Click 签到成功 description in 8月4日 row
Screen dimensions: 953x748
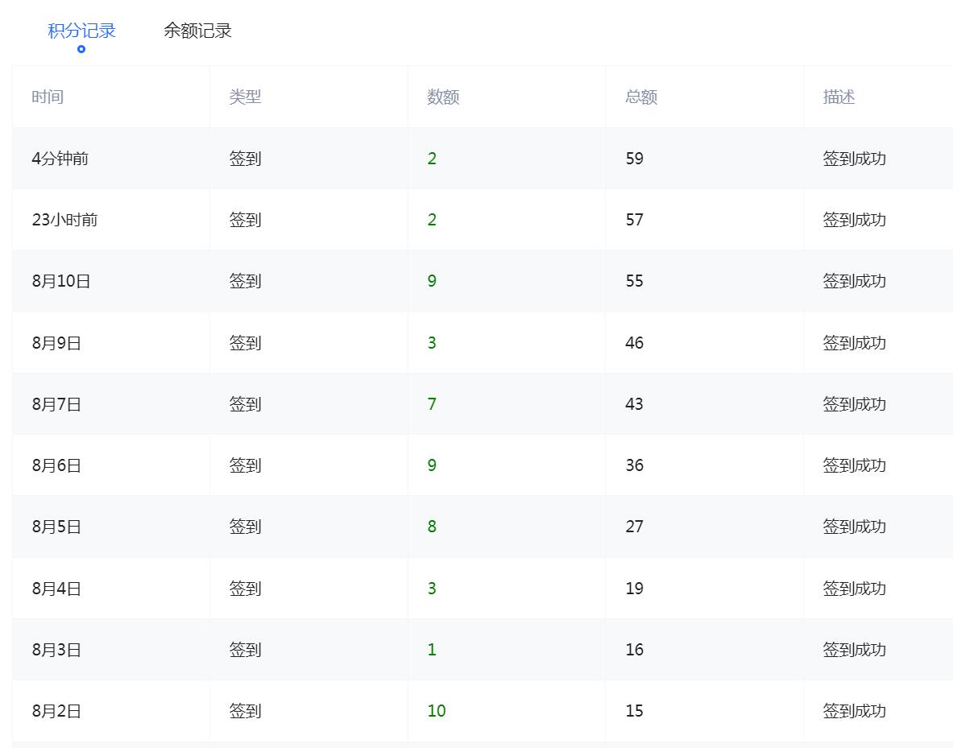point(855,589)
